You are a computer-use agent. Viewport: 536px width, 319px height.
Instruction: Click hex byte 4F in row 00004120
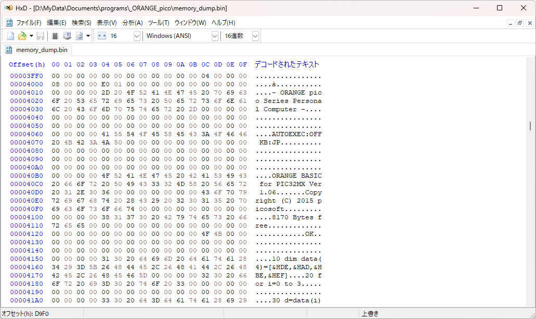(x=205, y=234)
